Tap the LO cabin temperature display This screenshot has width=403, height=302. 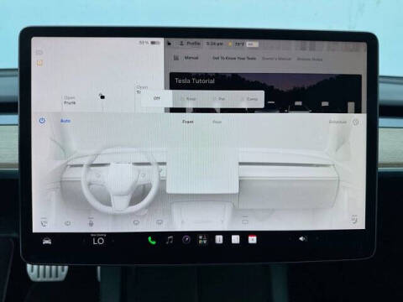coord(98,241)
